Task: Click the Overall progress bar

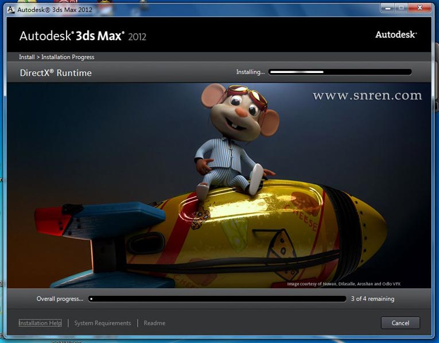Action: tap(217, 299)
